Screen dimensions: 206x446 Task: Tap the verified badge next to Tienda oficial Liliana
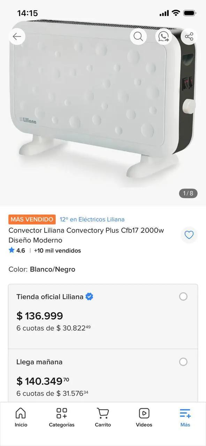coord(90,297)
